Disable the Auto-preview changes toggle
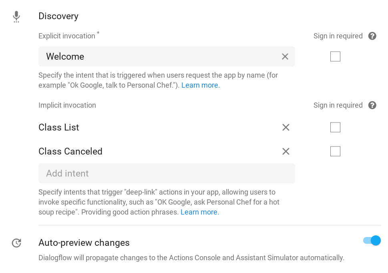 click(372, 241)
